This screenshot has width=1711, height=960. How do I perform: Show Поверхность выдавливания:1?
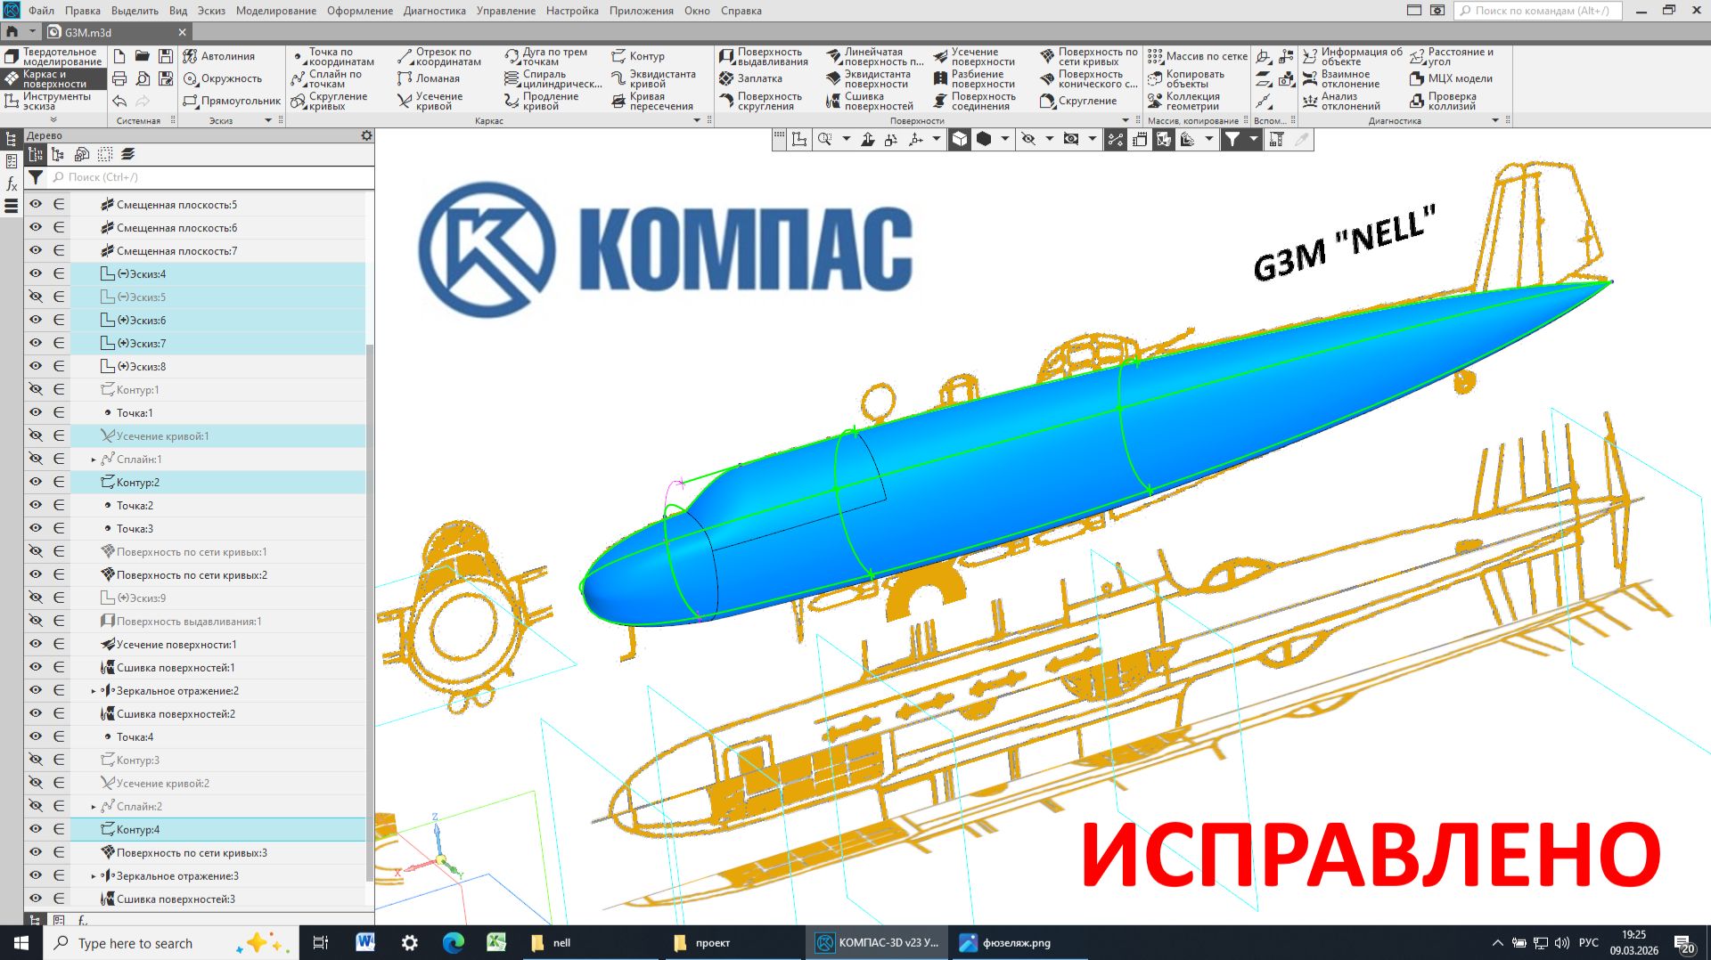click(x=36, y=621)
